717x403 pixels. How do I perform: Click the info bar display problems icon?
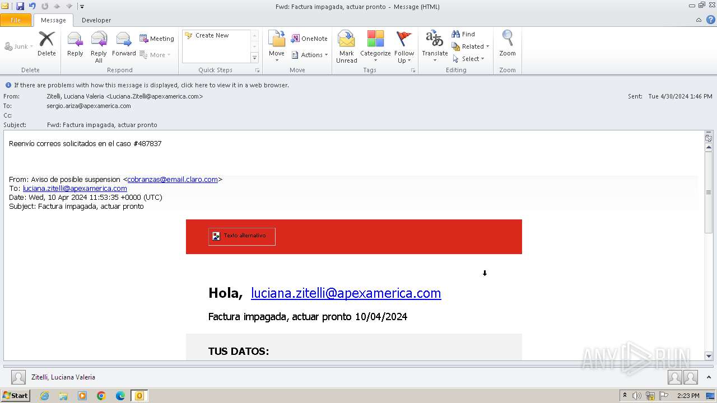[8, 85]
